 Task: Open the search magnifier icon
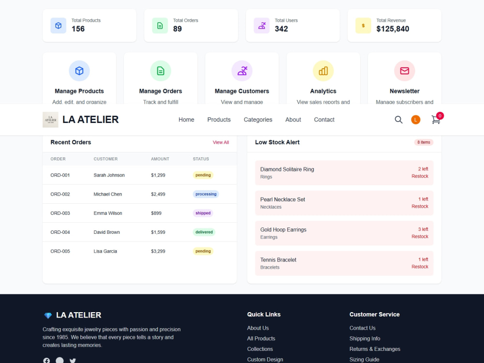coord(398,120)
